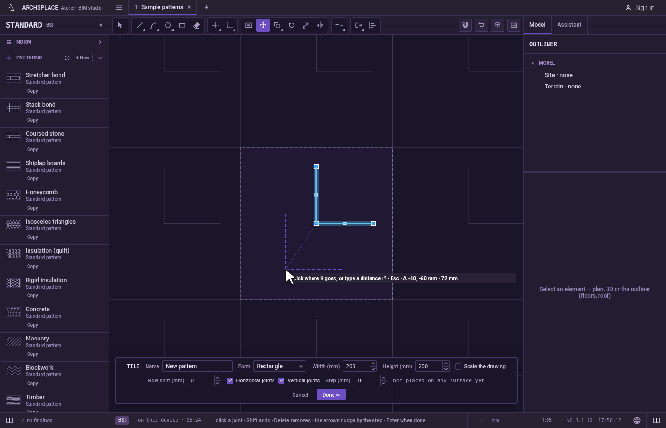Activate the Move tool
Image resolution: width=666 pixels, height=428 pixels.
click(x=263, y=25)
